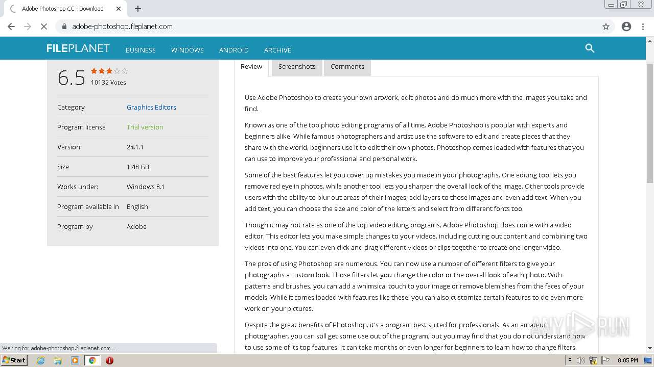654x367 pixels.
Task: Open the ARCHIVE menu item
Action: tap(277, 50)
